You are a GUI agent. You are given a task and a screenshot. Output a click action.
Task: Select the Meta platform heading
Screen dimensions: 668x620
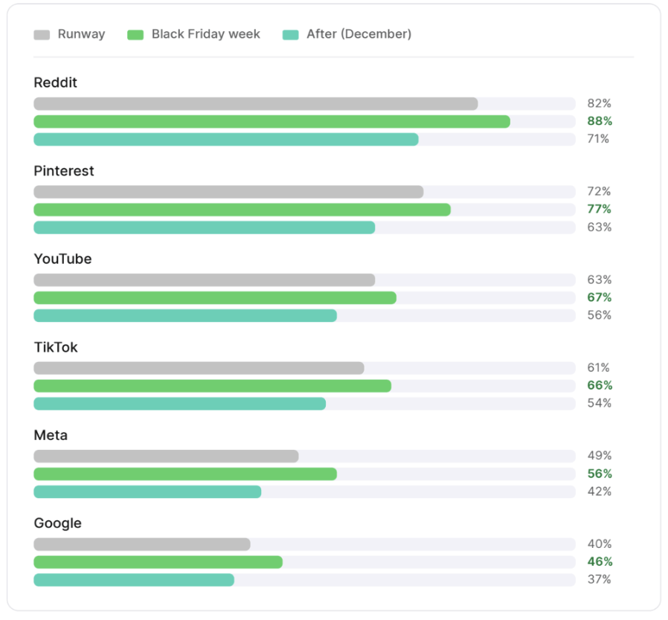click(x=51, y=435)
